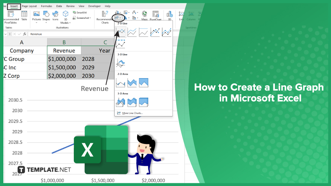Expand the Name Box dropdown arrow

pyautogui.click(x=5, y=34)
